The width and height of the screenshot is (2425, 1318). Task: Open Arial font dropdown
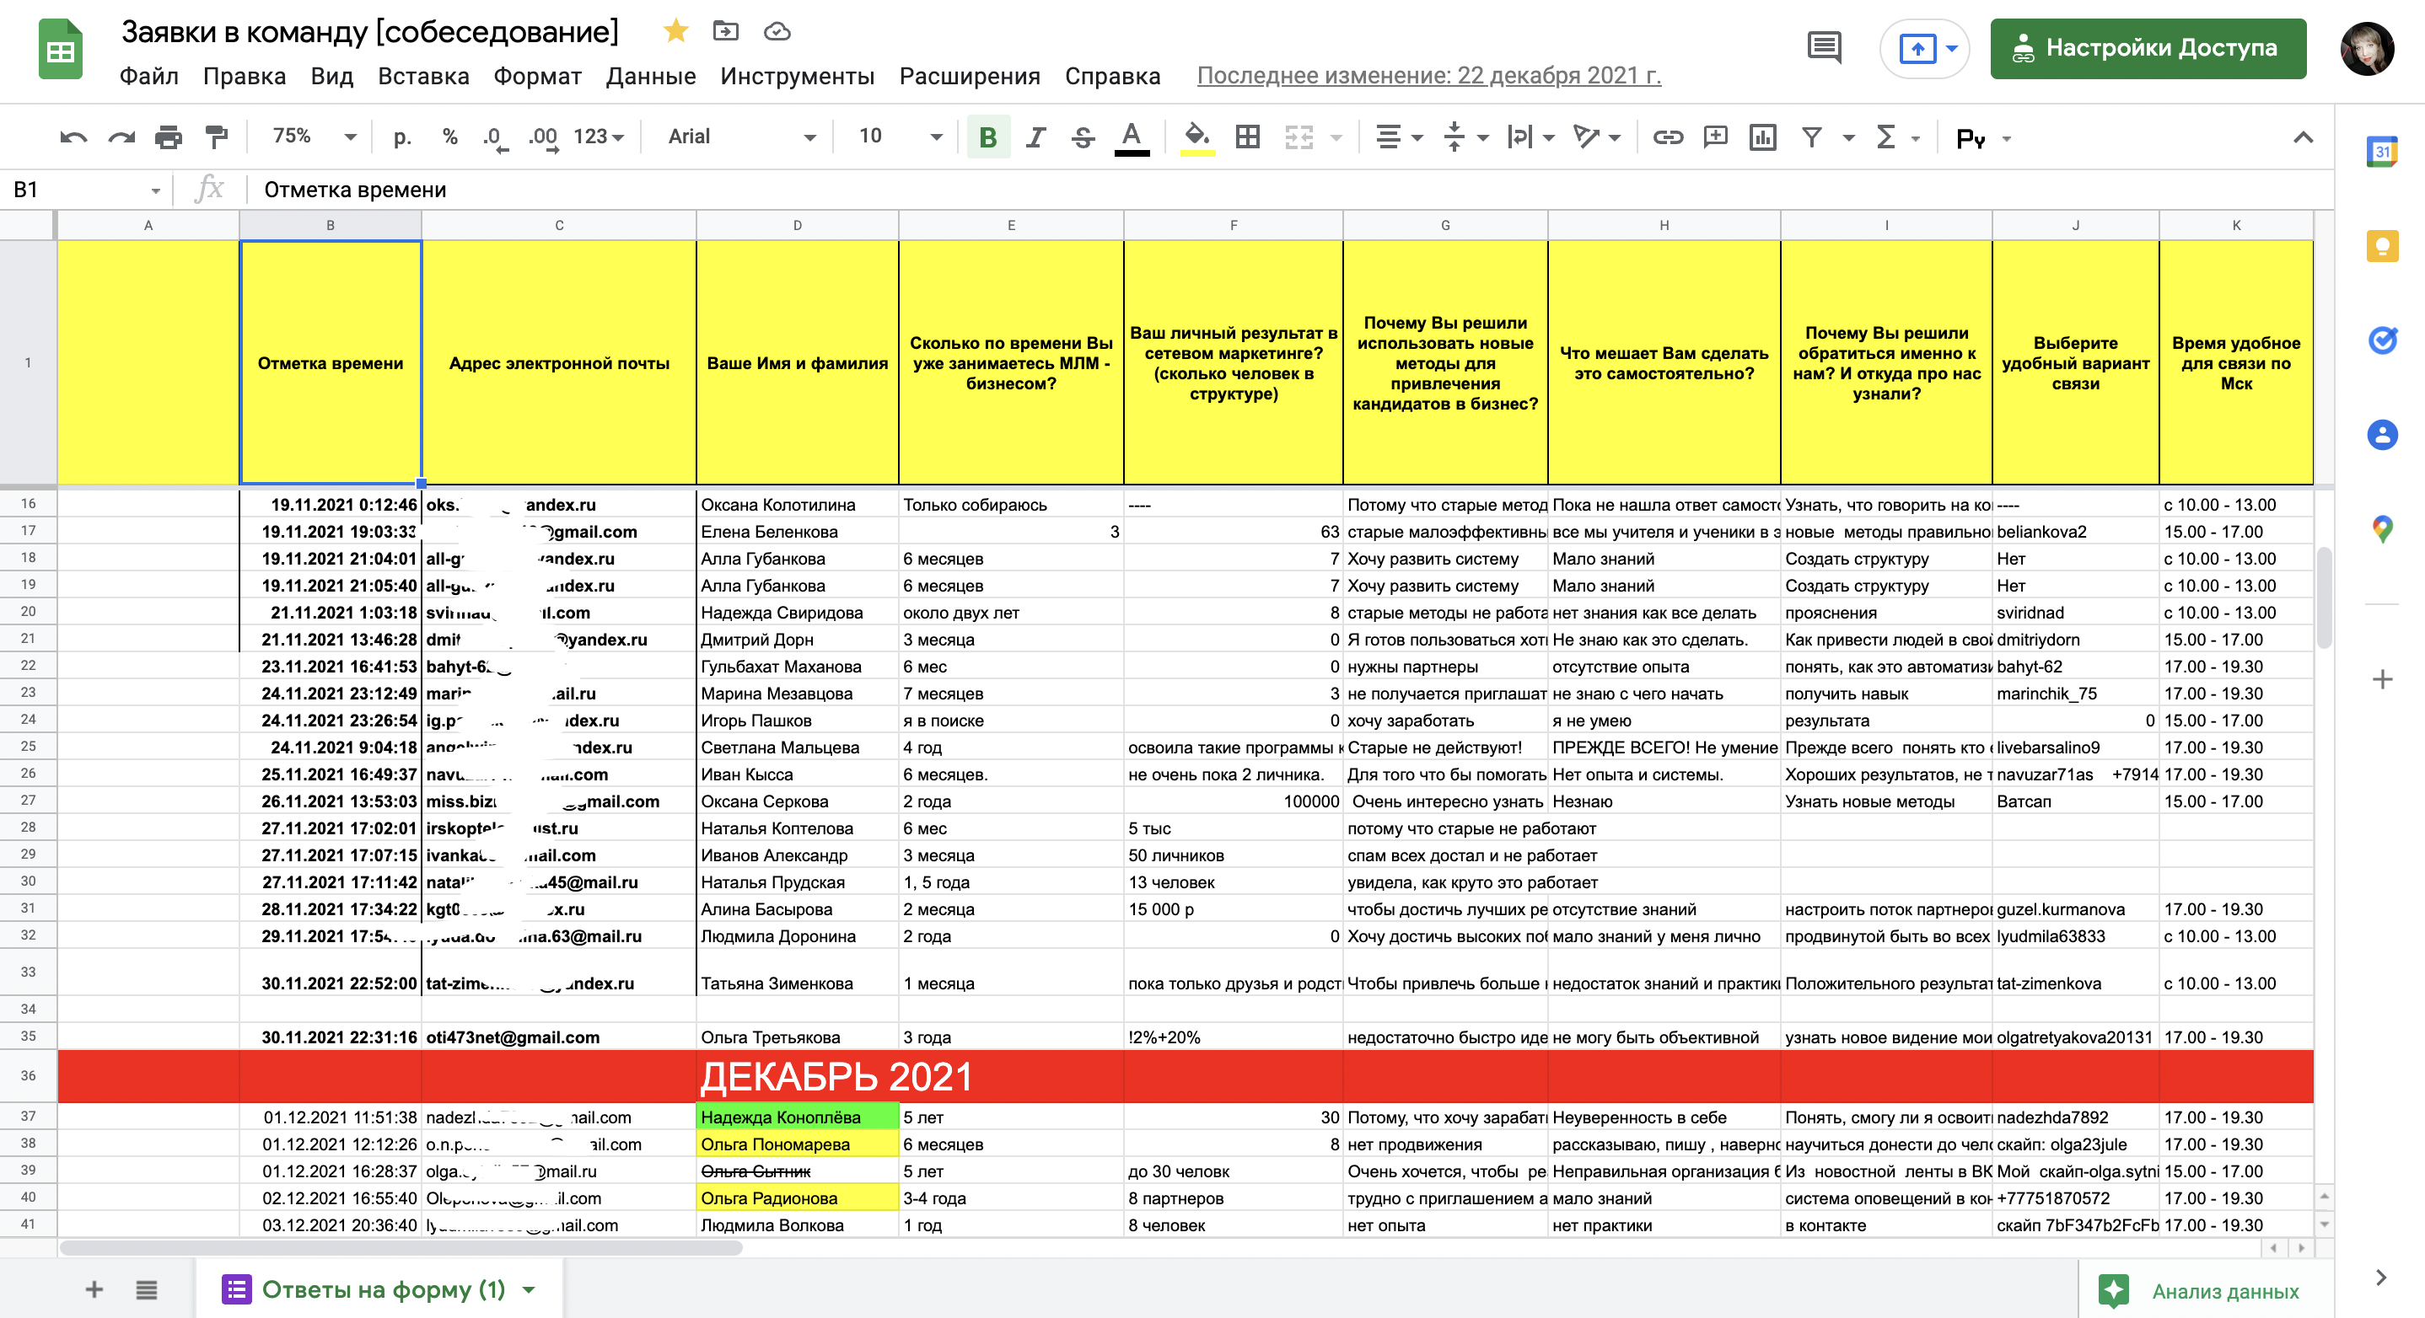click(742, 137)
